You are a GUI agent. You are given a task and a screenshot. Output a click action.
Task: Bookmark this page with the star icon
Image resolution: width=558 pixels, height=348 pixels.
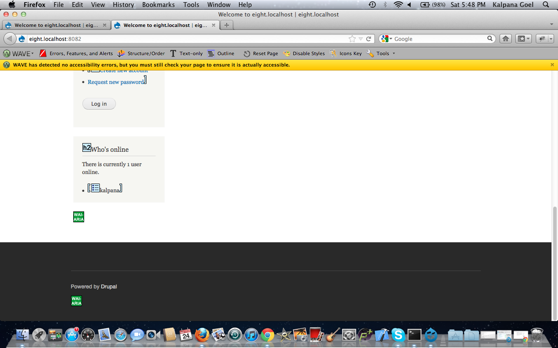pyautogui.click(x=352, y=39)
